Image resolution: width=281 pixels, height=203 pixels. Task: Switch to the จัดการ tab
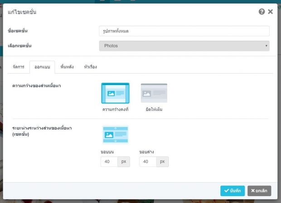coord(19,67)
